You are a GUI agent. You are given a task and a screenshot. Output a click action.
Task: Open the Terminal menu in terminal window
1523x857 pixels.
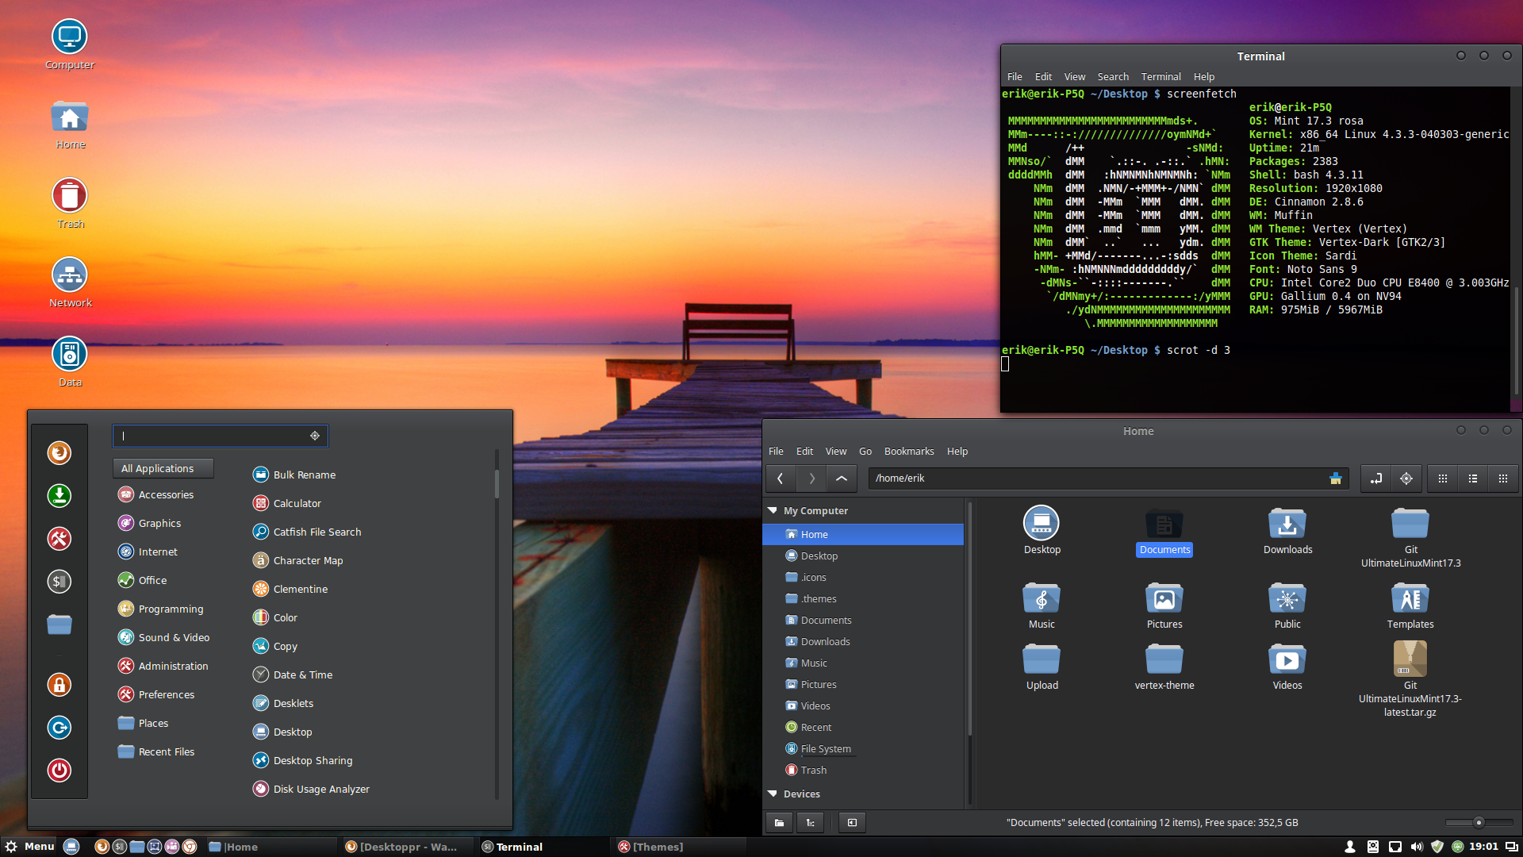tap(1158, 76)
